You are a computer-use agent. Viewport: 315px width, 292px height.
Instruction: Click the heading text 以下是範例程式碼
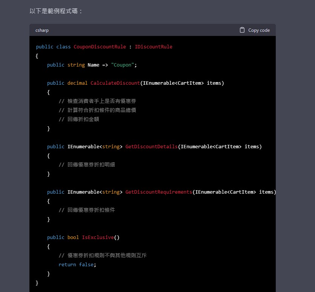coord(56,11)
